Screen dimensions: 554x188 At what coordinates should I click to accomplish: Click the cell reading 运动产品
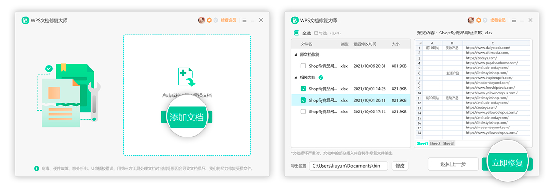452,98
